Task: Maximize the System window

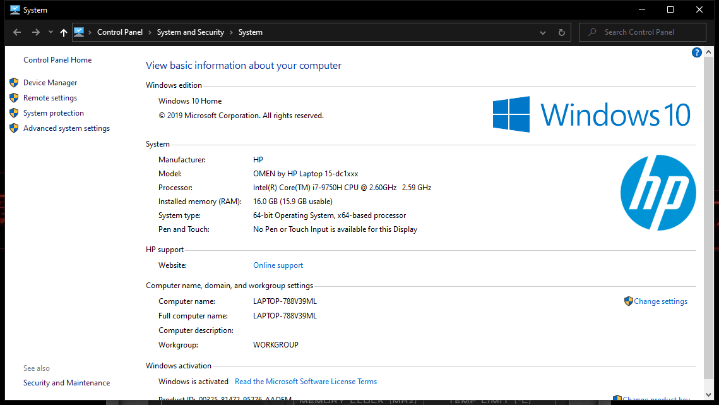Action: click(670, 9)
